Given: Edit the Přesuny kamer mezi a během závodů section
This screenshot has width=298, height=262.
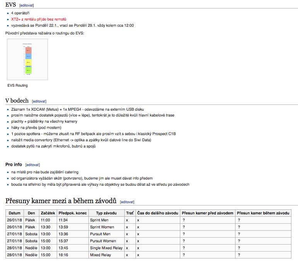Looking at the screenshot, I should (127, 202).
